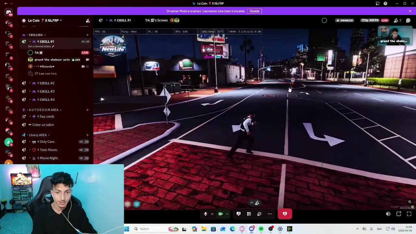
Task: Open the invite people icon beside server name
Action: pyautogui.click(x=87, y=20)
